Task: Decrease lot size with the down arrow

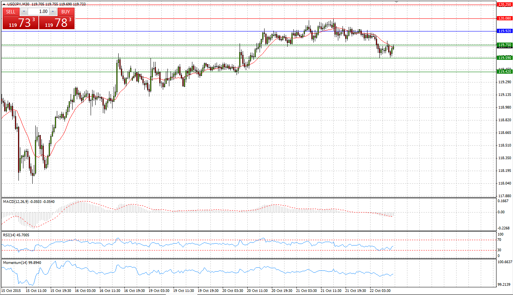Action: pyautogui.click(x=24, y=12)
